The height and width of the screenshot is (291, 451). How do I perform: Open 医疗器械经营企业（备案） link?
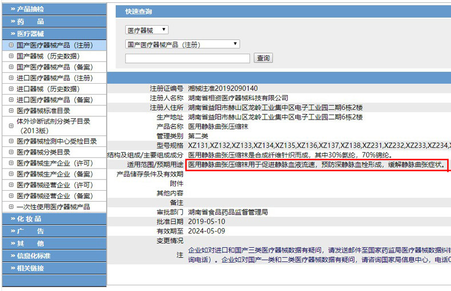(55, 195)
